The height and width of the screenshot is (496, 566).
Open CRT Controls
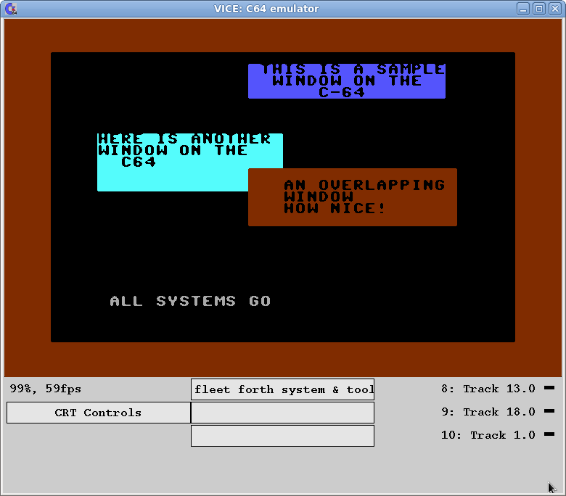click(98, 413)
